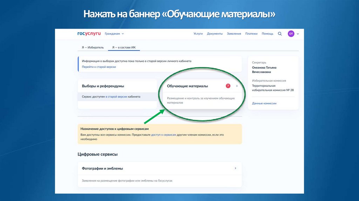The height and width of the screenshot is (201, 359).
Task: Click the в старой версии link
Action: coord(116,97)
